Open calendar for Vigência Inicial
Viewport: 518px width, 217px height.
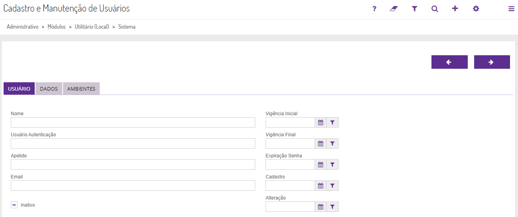click(320, 122)
